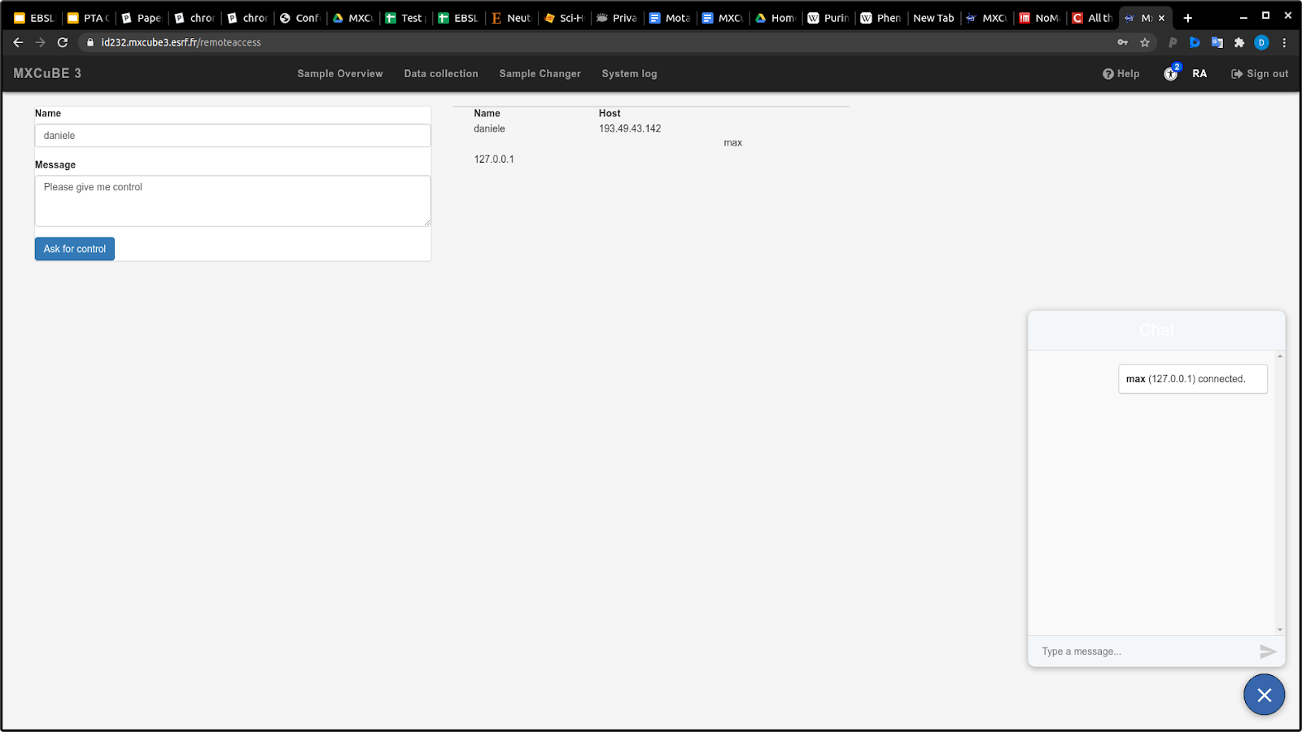
Task: Click the Chat panel header
Action: pos(1156,330)
